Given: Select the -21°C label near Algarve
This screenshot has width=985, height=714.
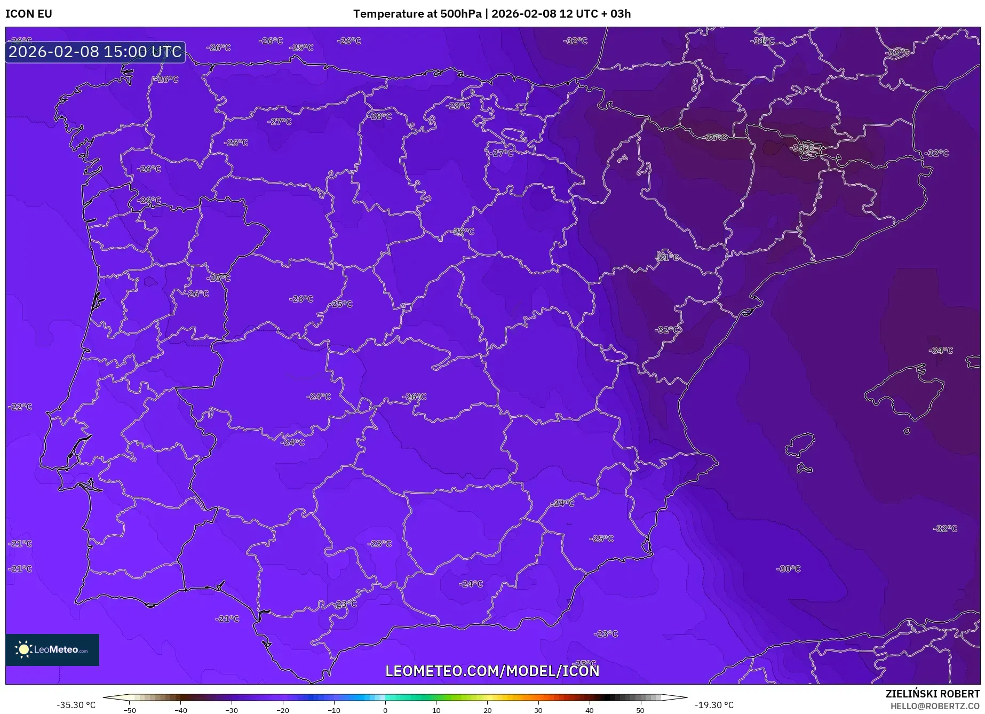Looking at the screenshot, I should click(x=226, y=620).
